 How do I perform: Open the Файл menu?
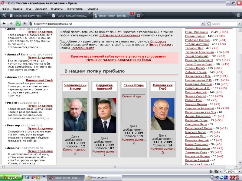5,9
